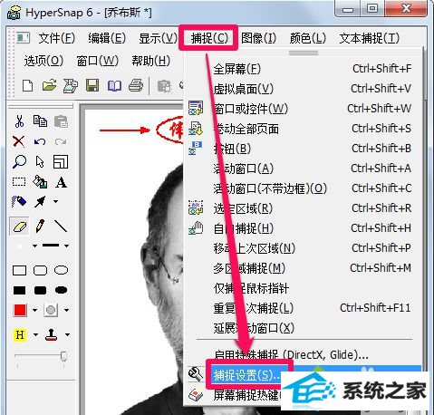Expand the highlighter H dropdown arrow
This screenshot has height=415, width=434.
click(x=35, y=334)
